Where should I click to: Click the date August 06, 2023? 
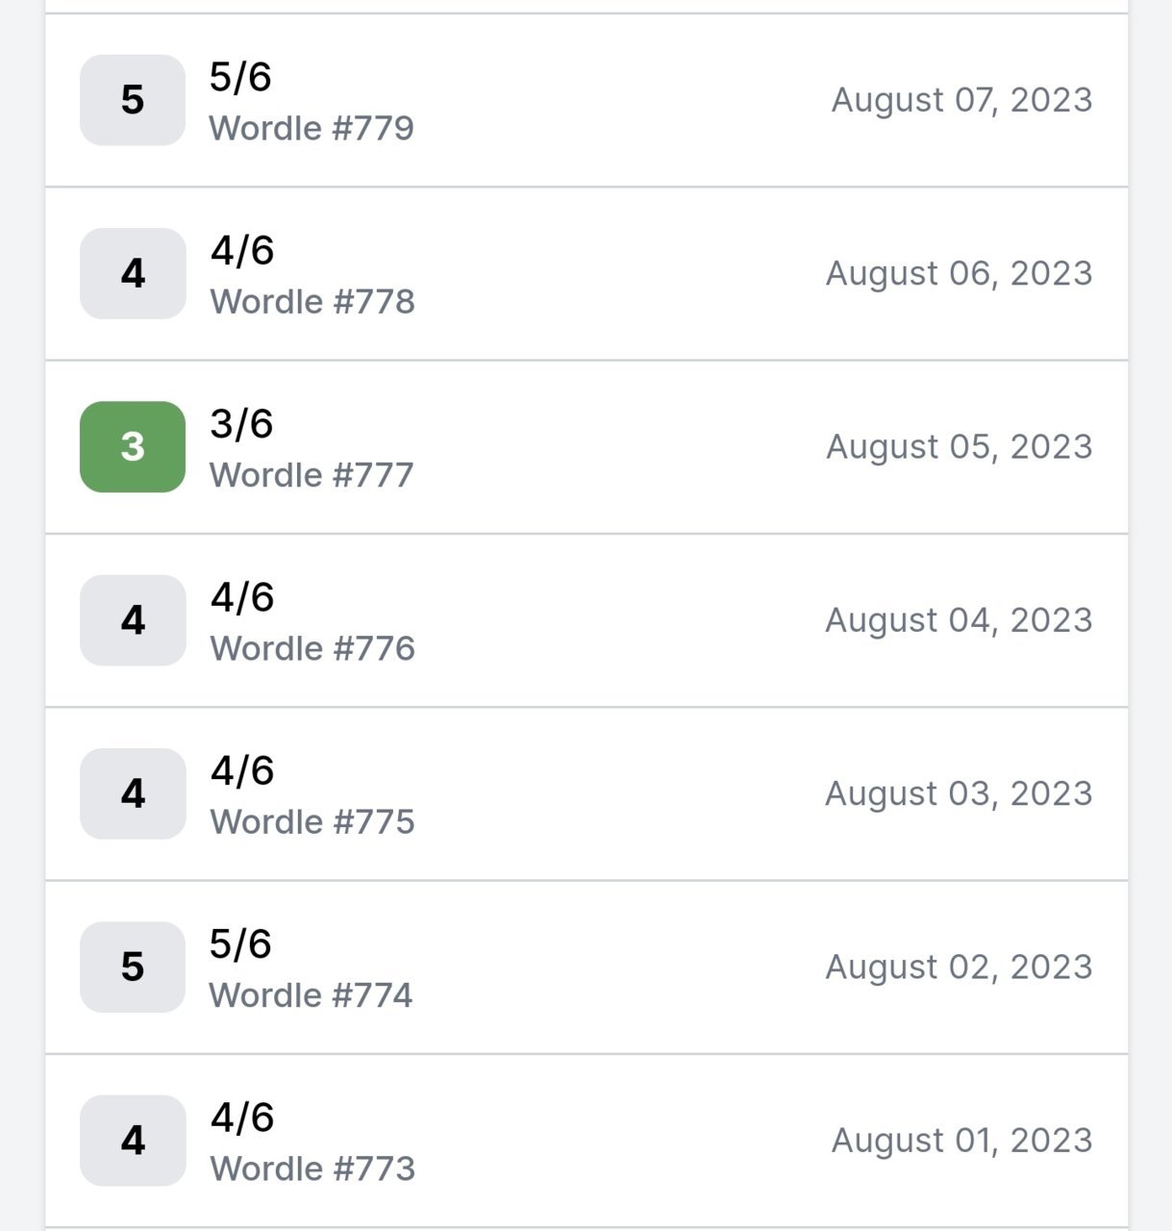(x=960, y=273)
